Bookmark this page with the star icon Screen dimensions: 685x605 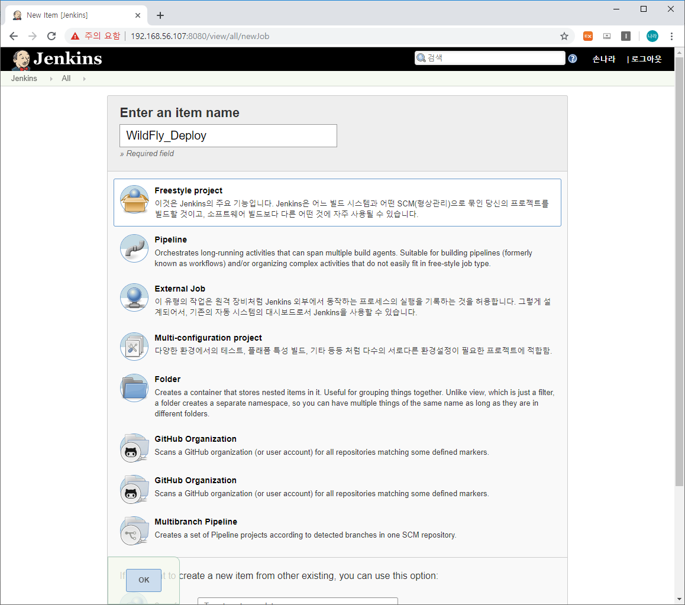click(x=564, y=36)
